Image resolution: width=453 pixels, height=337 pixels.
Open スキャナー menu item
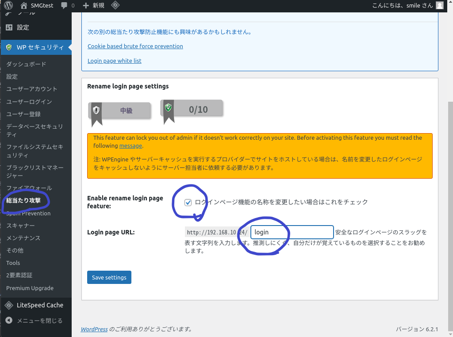coord(20,226)
